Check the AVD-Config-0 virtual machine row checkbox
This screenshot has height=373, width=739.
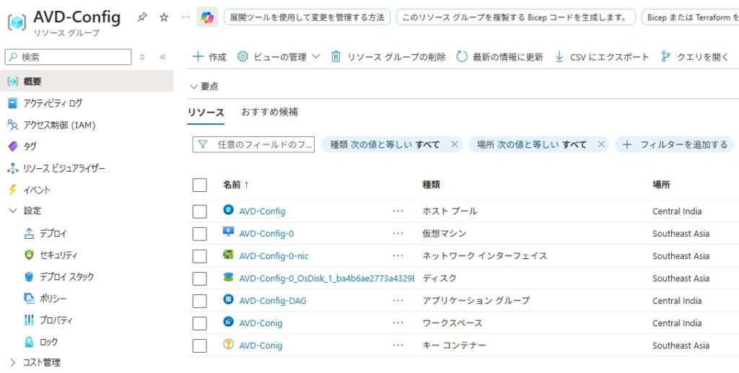pyautogui.click(x=200, y=234)
